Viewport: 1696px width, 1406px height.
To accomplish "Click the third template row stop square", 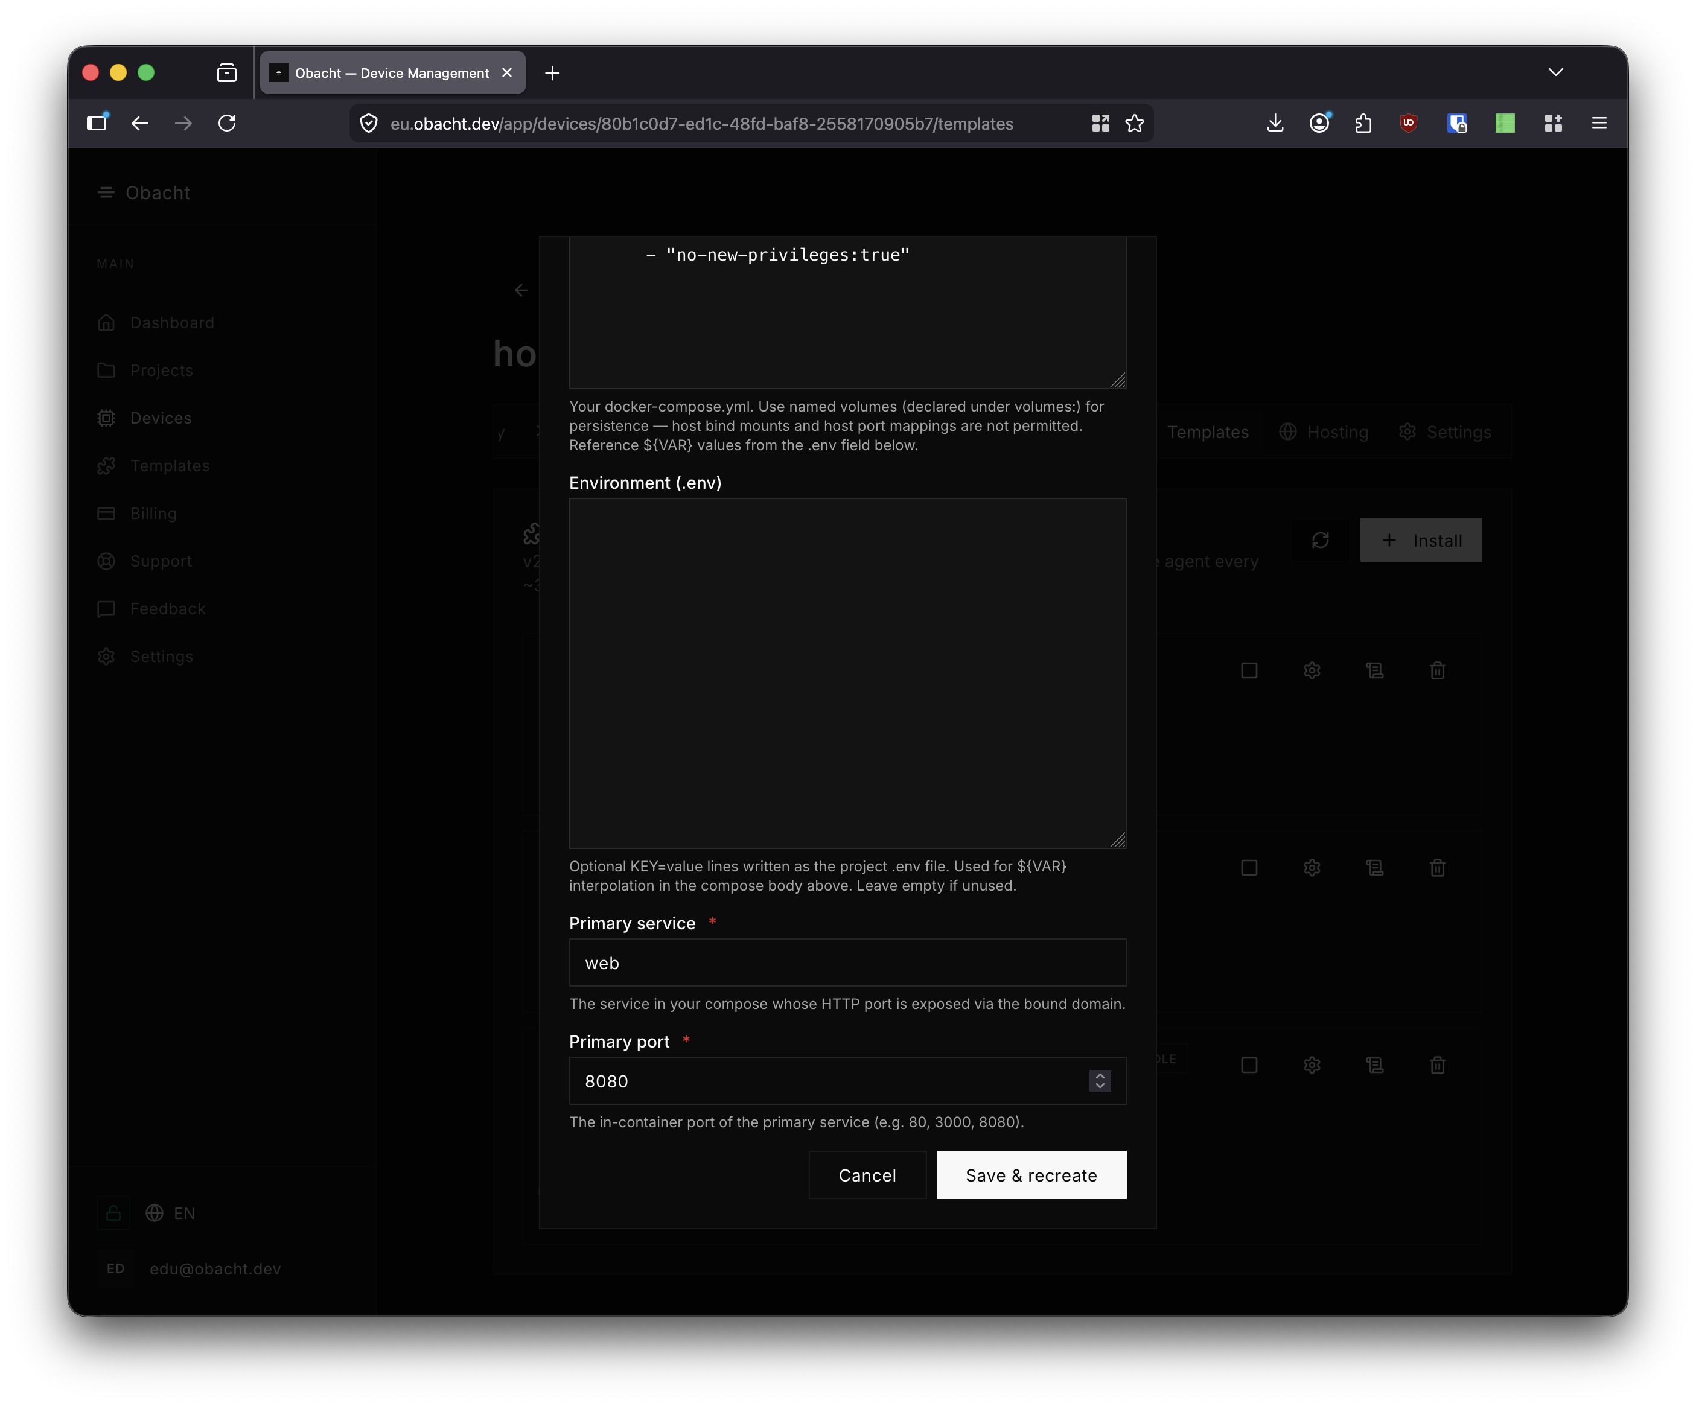I will pos(1249,1065).
